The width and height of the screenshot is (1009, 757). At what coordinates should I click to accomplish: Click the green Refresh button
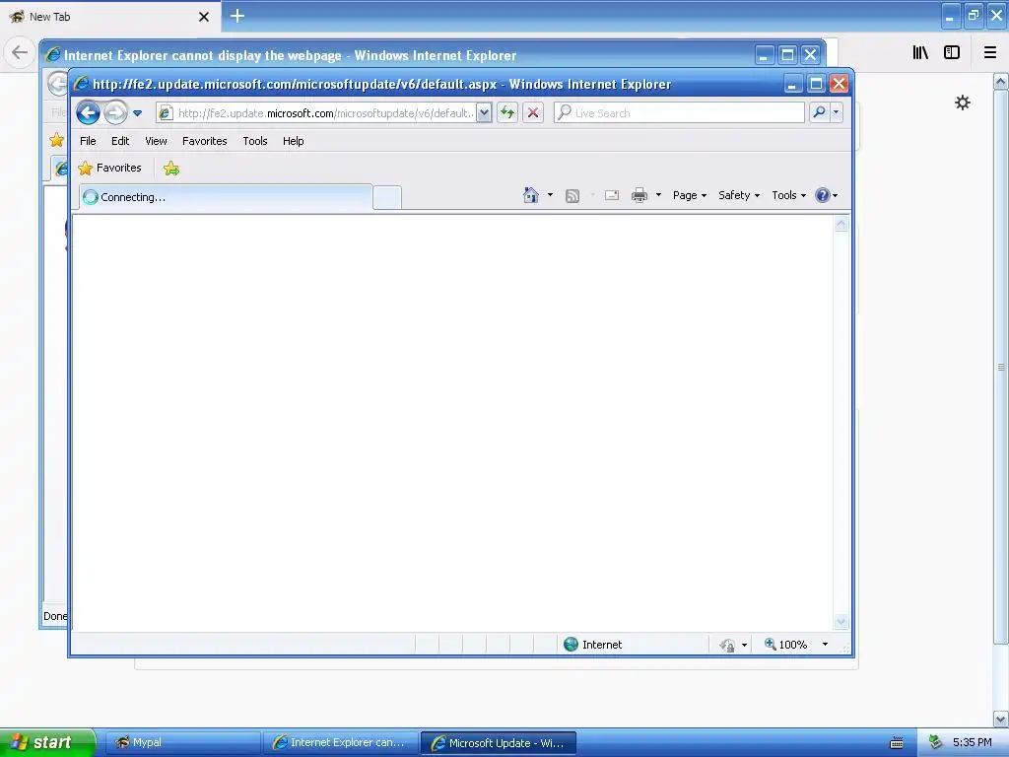[x=507, y=112]
